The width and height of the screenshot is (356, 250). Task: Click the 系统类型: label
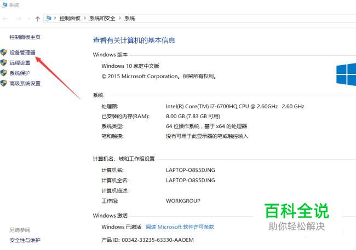pyautogui.click(x=112, y=126)
